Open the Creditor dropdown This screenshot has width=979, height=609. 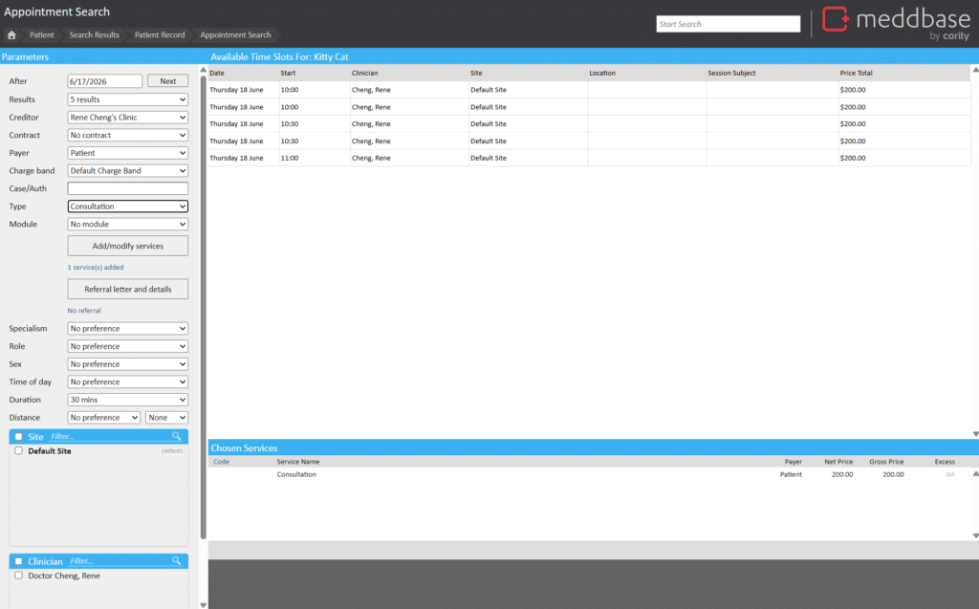(127, 117)
